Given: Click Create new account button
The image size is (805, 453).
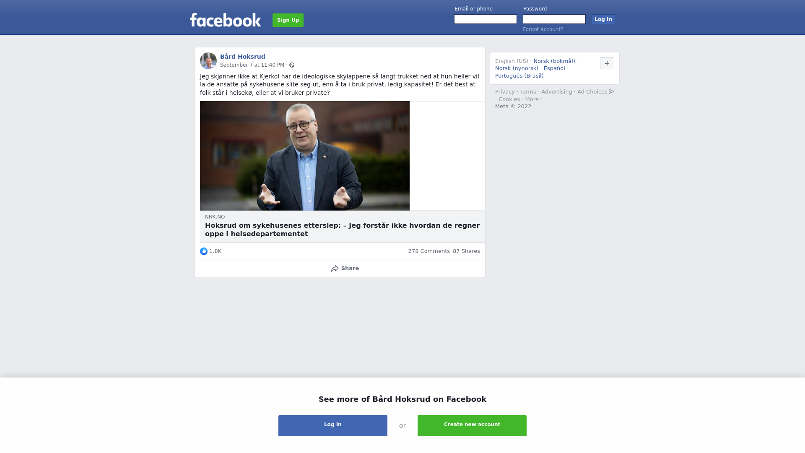Looking at the screenshot, I should (x=472, y=426).
